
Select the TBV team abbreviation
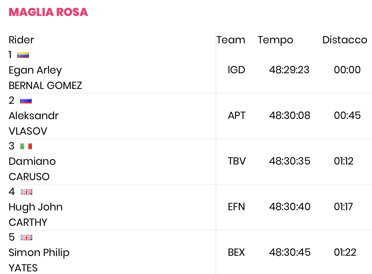tap(237, 161)
